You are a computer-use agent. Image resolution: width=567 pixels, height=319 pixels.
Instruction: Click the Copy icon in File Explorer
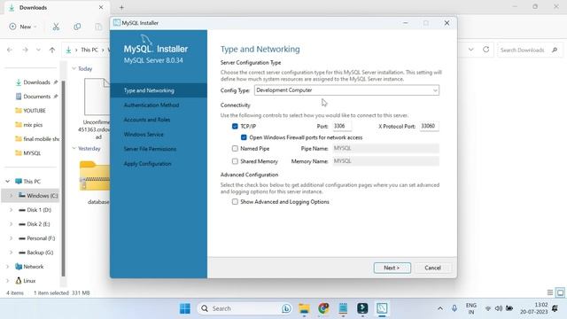click(x=77, y=27)
